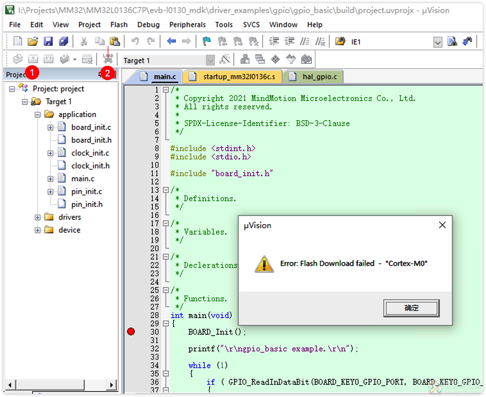Click the Paste clipboard icon
The image size is (486, 397).
(x=114, y=41)
